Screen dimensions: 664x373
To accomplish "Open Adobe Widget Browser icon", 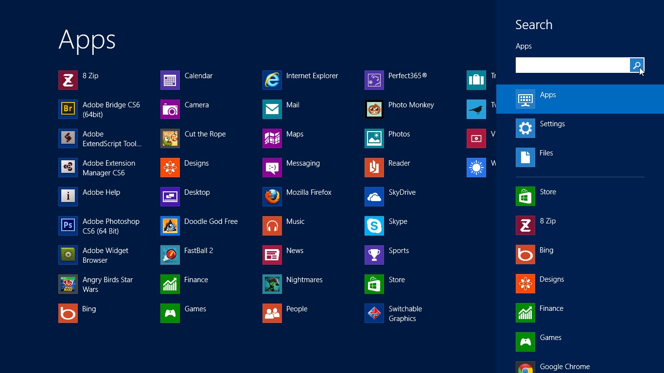I will (68, 255).
